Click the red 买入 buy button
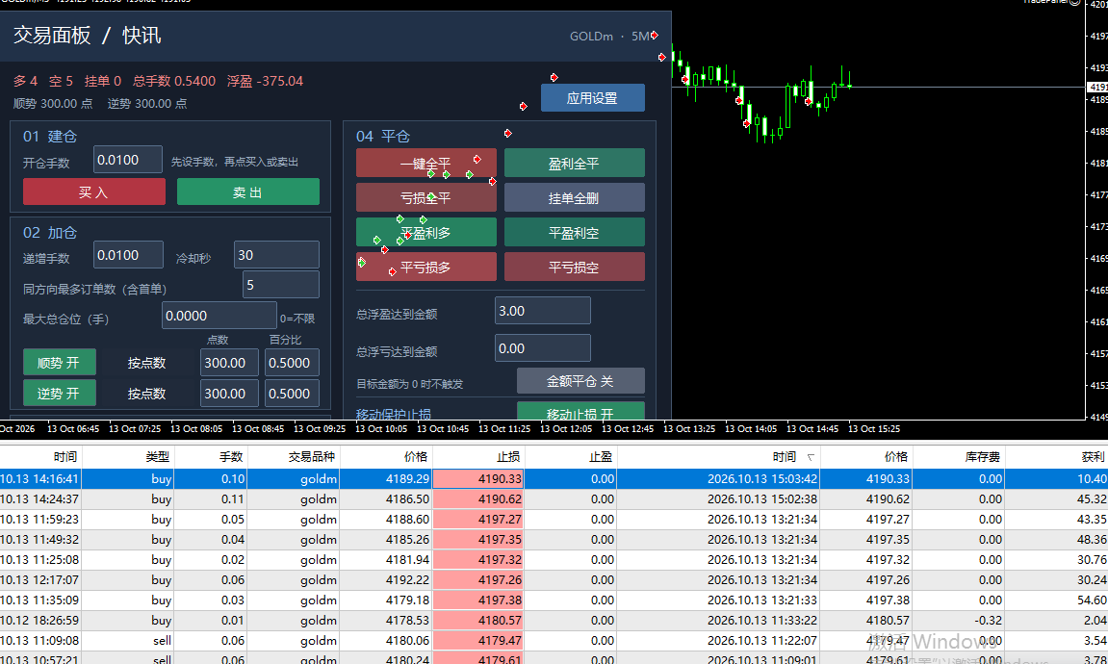The height and width of the screenshot is (664, 1108). (x=94, y=192)
